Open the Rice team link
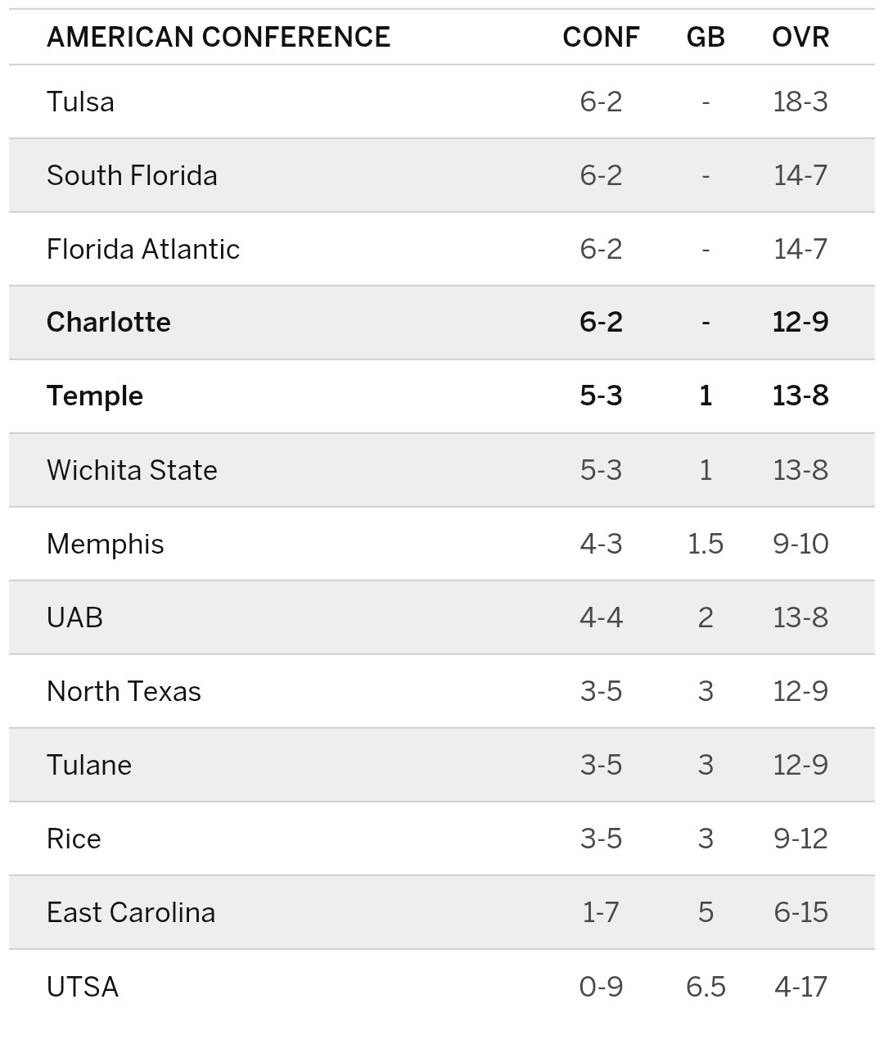Screen dimensions: 884x1040 (74, 839)
